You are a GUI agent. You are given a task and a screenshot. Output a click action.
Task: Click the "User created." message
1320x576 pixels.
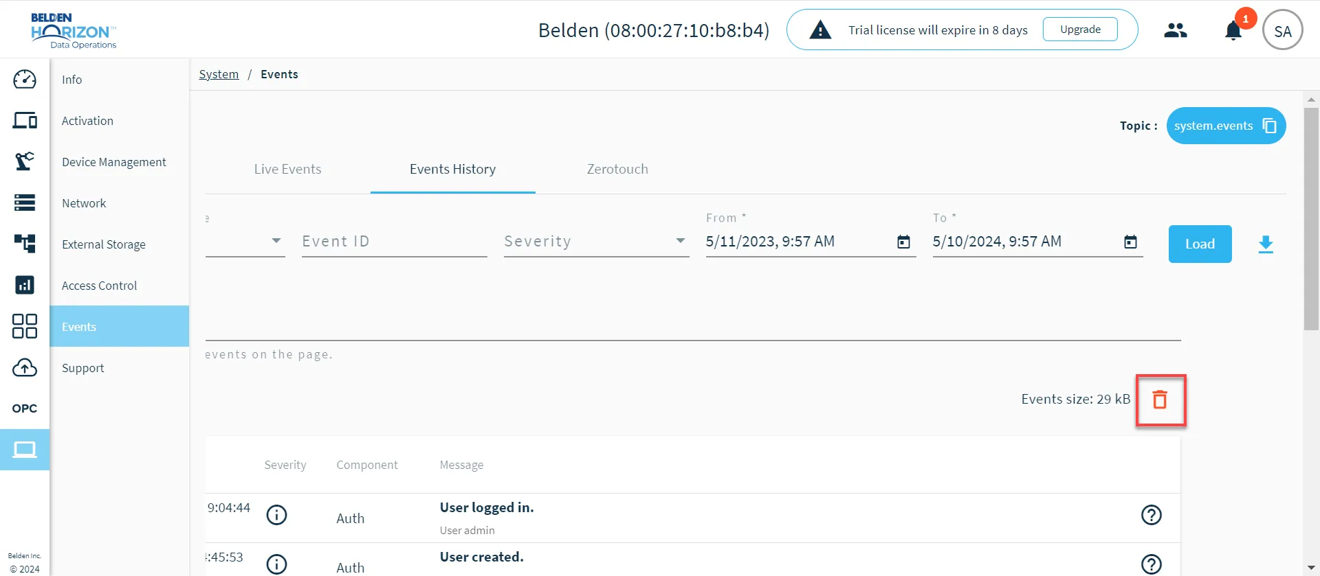tap(481, 557)
